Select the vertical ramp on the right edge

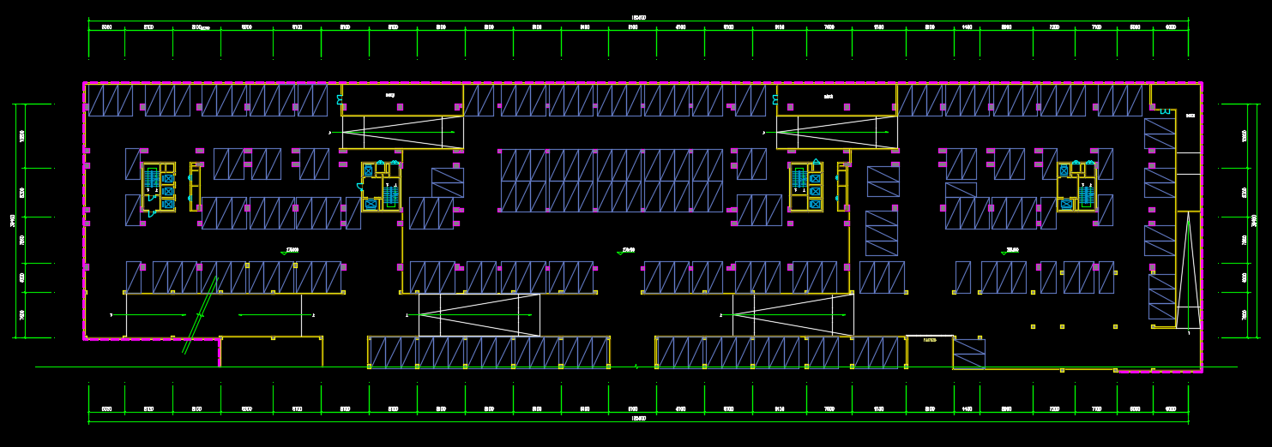tap(1188, 270)
